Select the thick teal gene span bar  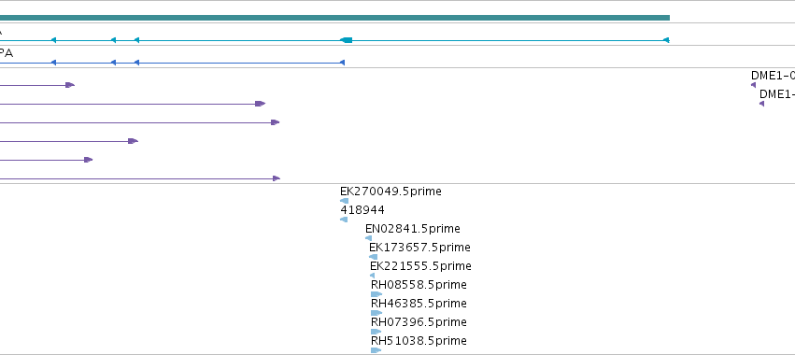coord(334,18)
